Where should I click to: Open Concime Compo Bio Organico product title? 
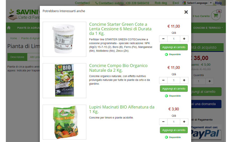pos(118,68)
